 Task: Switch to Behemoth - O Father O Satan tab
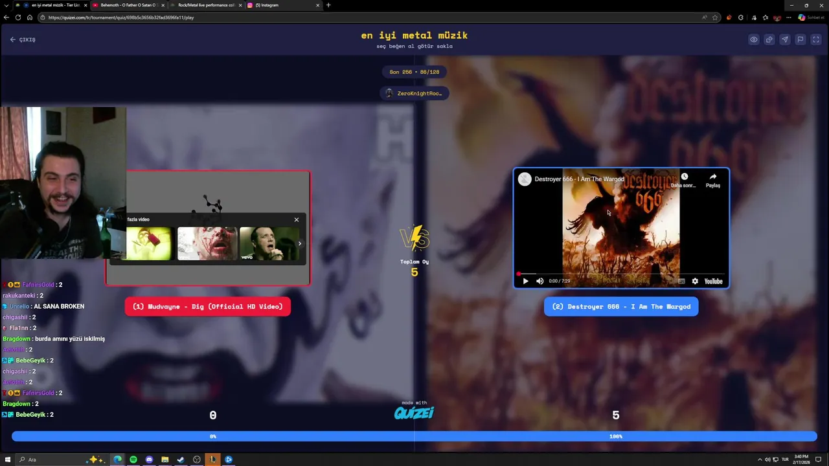click(128, 5)
